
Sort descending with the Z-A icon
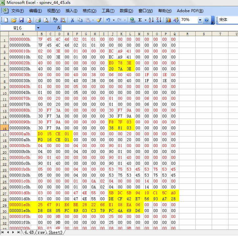(159, 20)
